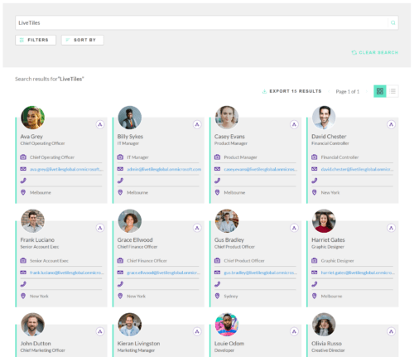This screenshot has width=414, height=357.
Task: Open org chart icon on Gus Bradley card
Action: coord(294,228)
